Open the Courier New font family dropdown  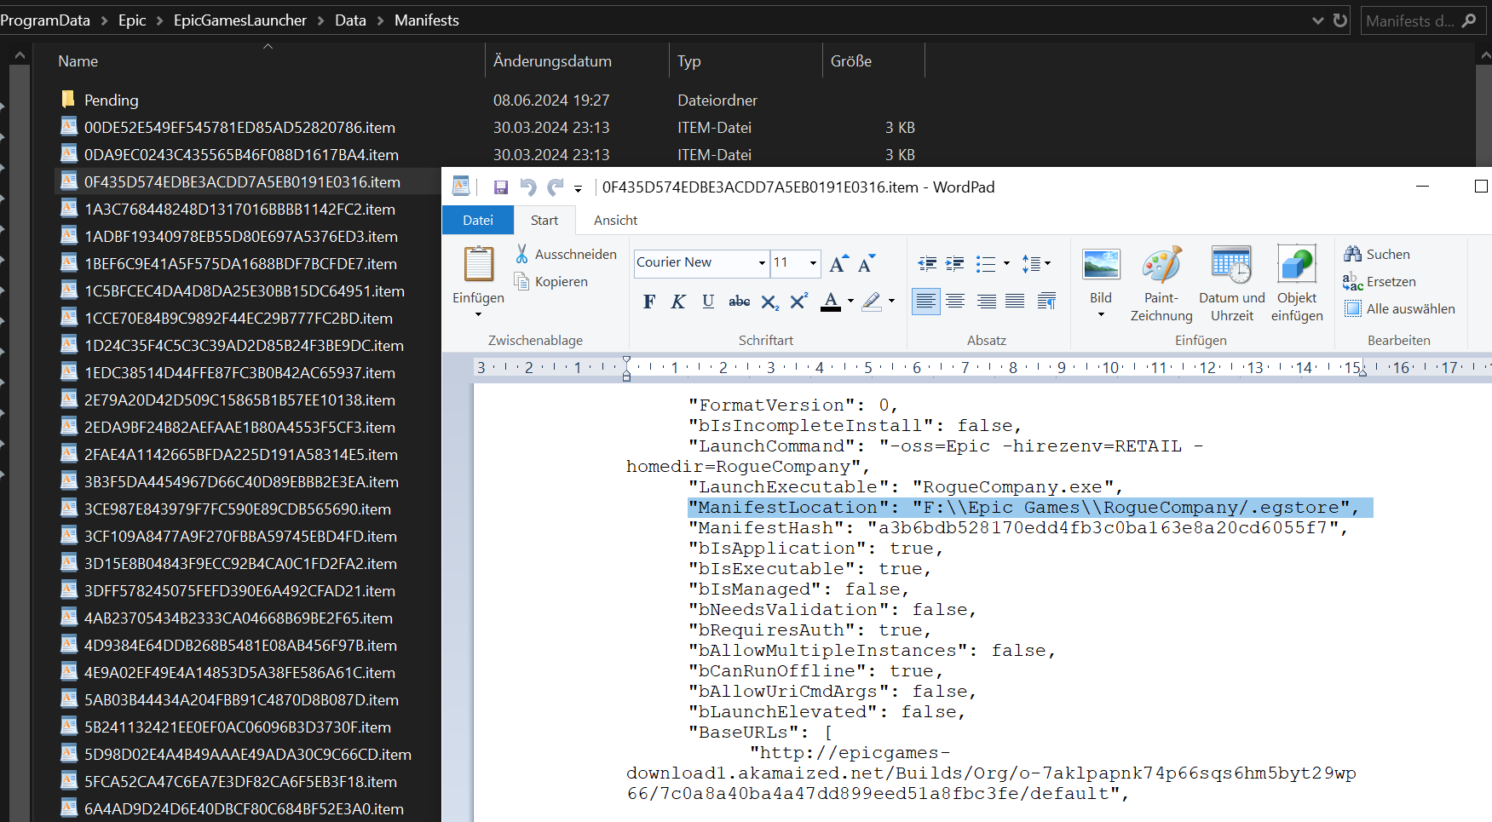click(x=762, y=263)
